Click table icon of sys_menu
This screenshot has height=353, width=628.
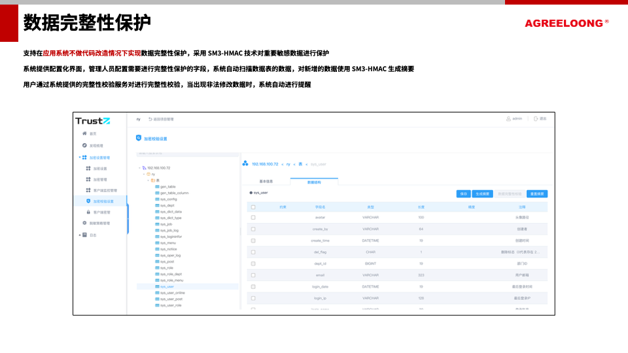157,243
